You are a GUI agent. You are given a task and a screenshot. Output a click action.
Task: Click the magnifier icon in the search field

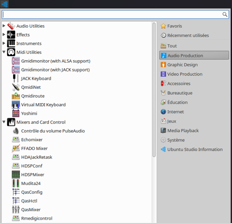(x=225, y=14)
